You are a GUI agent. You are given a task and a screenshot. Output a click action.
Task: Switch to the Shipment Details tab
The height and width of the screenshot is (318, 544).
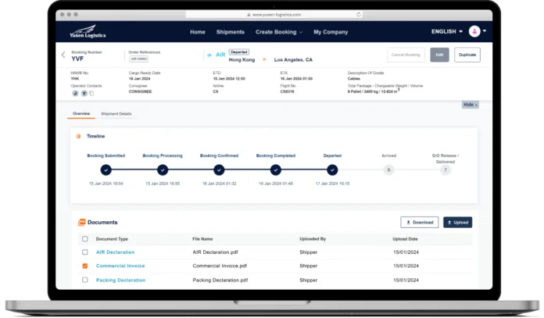point(116,114)
